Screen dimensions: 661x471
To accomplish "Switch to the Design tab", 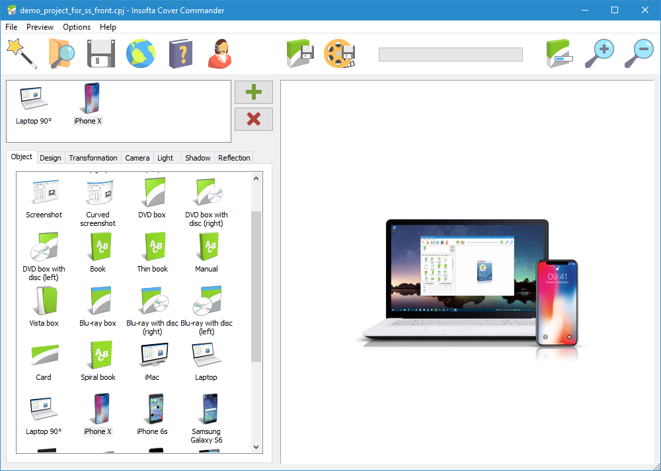I will (51, 158).
